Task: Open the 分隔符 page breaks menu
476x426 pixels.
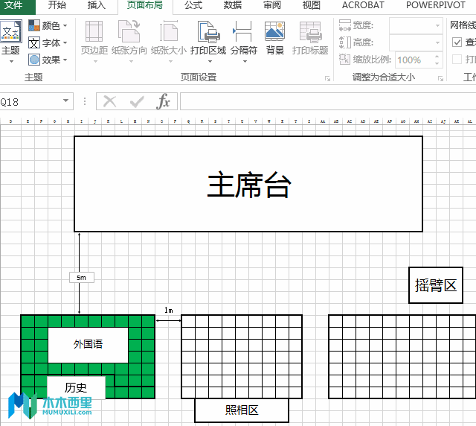Action: coord(243,42)
